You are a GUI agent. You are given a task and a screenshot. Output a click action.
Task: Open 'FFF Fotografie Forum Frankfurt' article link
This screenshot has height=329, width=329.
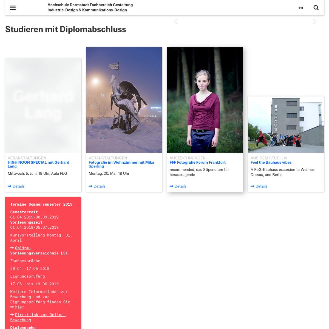tap(198, 162)
